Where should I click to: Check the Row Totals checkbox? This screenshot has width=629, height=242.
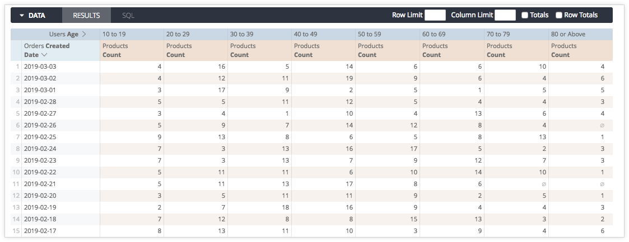coord(559,16)
